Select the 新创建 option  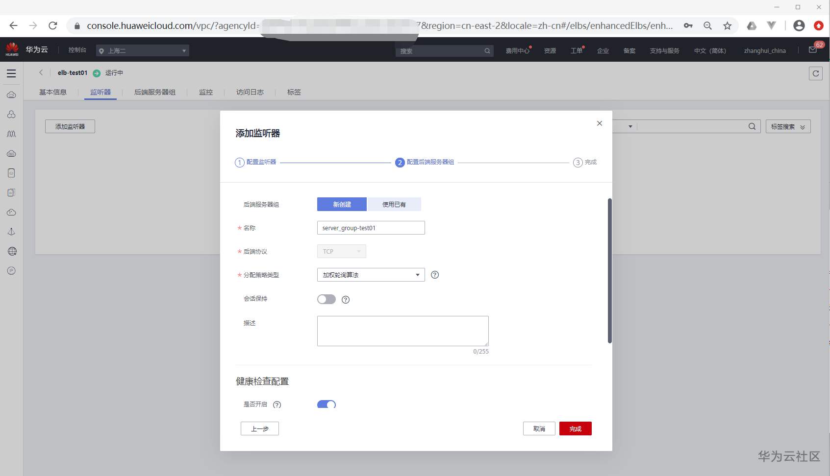pyautogui.click(x=342, y=204)
